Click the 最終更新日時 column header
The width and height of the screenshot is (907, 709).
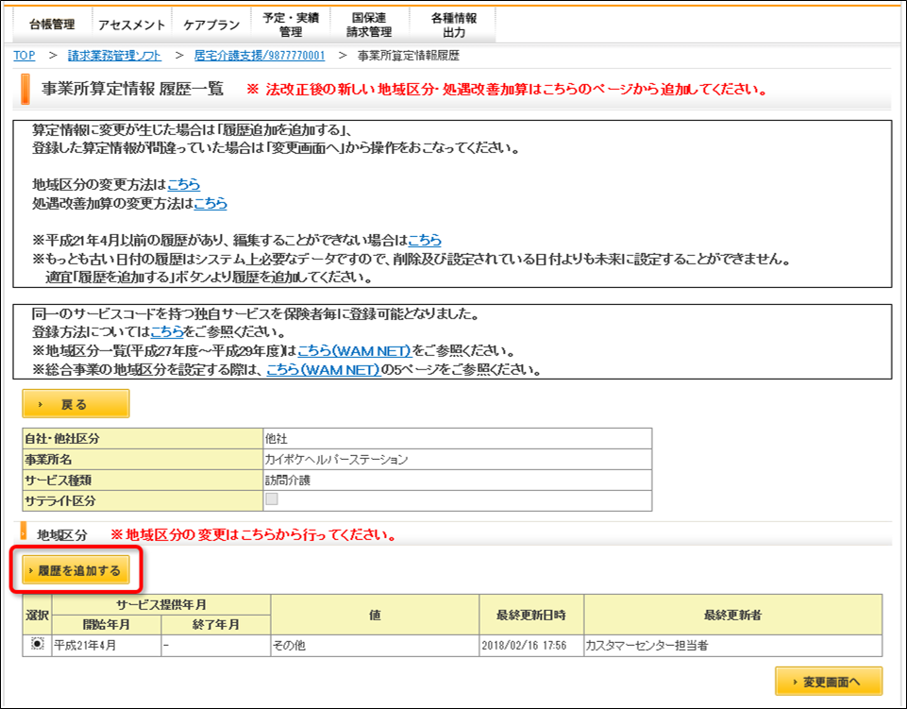click(x=531, y=615)
